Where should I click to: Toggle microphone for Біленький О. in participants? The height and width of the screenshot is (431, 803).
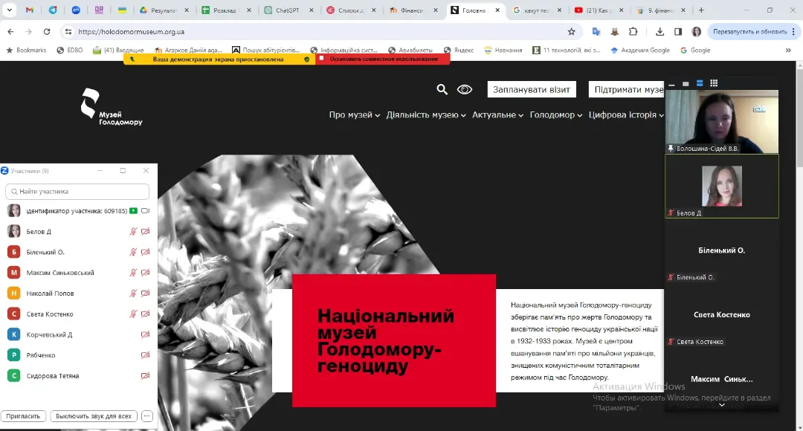click(133, 252)
